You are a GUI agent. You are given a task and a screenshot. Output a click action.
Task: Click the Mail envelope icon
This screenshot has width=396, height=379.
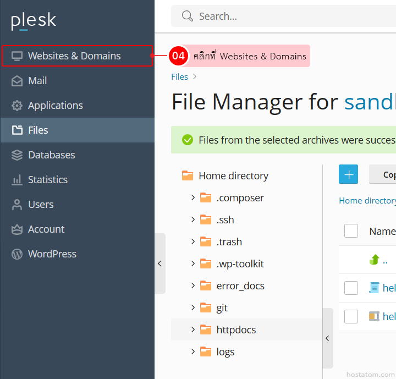(17, 81)
